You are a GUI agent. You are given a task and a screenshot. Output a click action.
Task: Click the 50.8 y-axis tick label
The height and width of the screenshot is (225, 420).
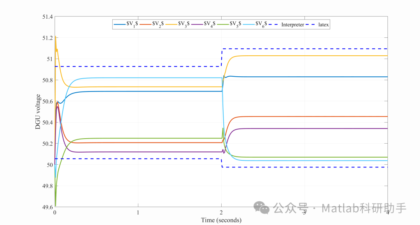tap(47, 81)
